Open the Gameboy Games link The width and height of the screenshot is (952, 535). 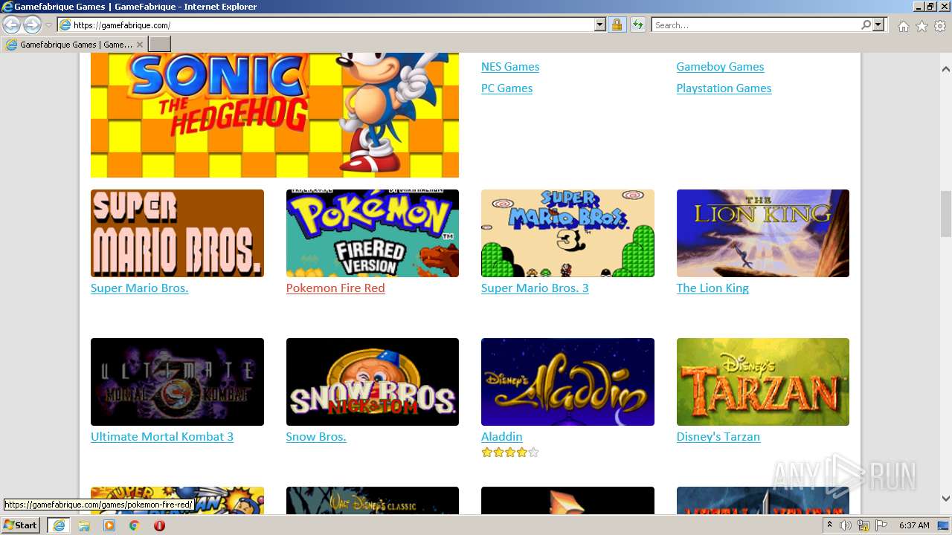(720, 67)
